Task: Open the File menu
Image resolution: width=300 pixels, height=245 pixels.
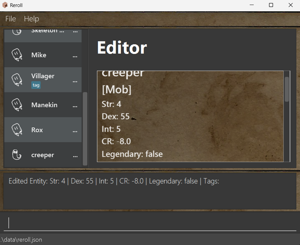Action: point(11,19)
